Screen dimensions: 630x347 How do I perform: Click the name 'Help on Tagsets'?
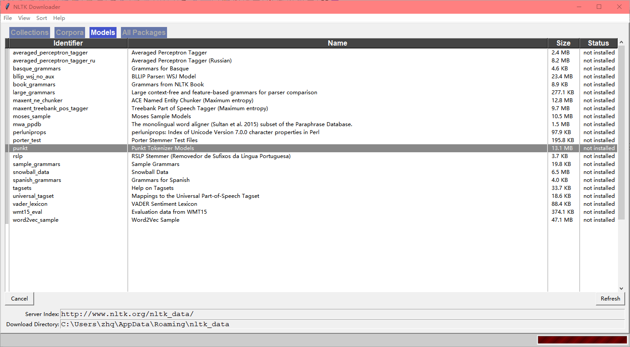pyautogui.click(x=153, y=188)
